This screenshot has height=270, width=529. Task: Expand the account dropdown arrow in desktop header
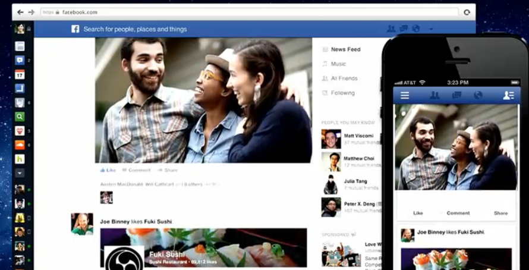[431, 29]
